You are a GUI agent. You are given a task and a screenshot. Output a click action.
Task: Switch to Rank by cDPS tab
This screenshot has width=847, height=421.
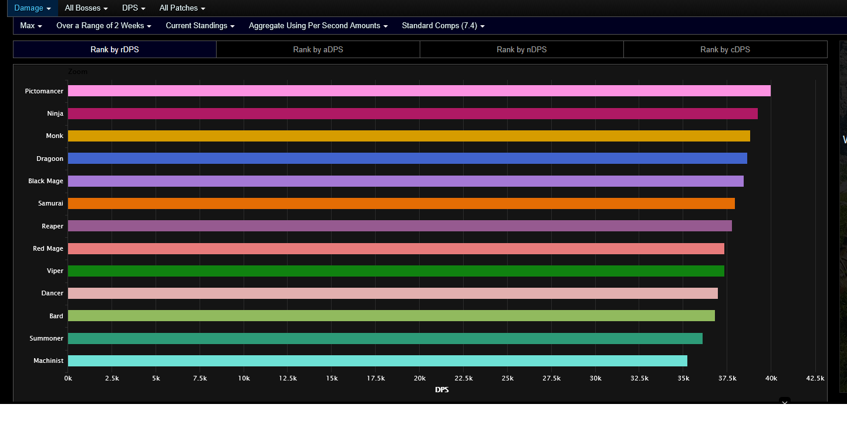(725, 49)
